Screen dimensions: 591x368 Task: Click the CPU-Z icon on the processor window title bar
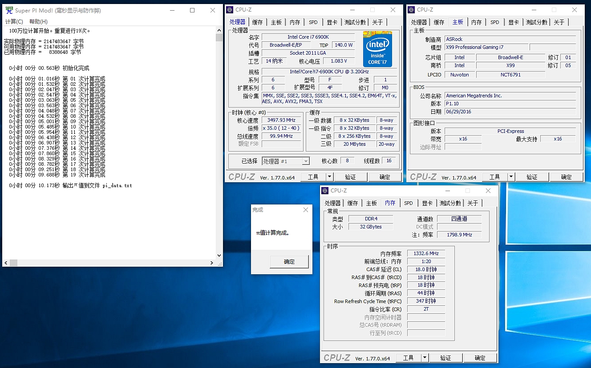[230, 9]
